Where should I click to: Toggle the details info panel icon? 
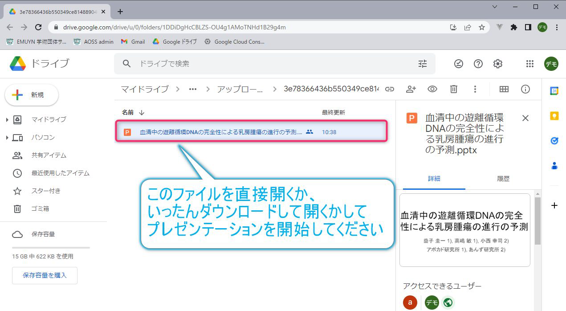(x=525, y=89)
